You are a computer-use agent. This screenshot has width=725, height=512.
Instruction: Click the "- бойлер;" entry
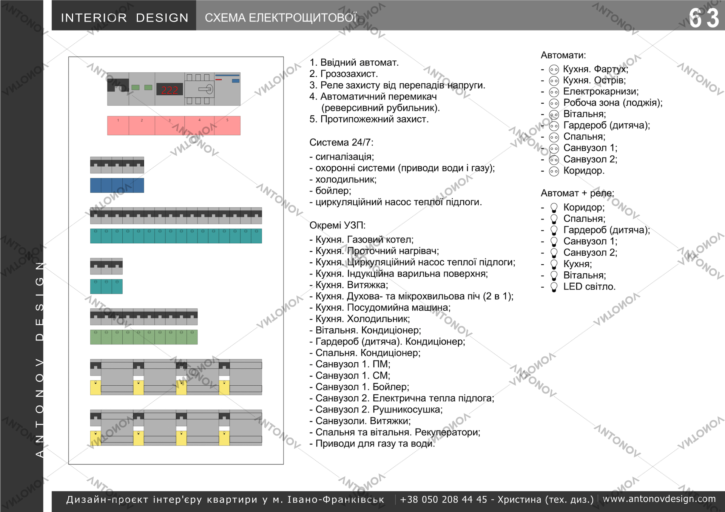click(330, 191)
